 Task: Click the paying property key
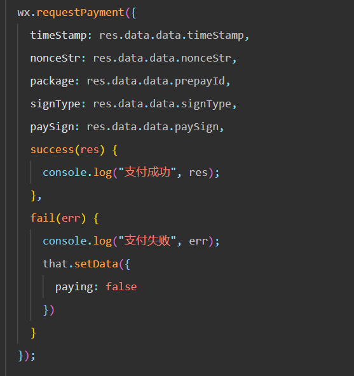point(74,287)
